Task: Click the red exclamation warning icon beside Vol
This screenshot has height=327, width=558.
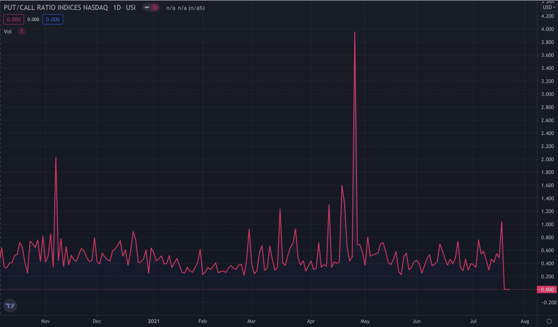Action: coord(22,31)
